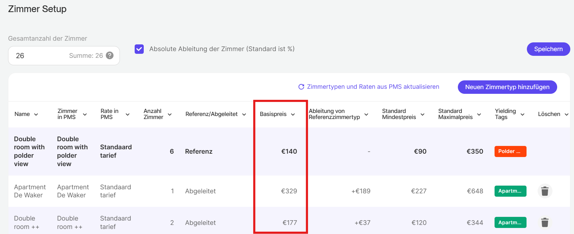574x234 pixels.
Task: Open Basispreis column dropdown arrow
Action: pyautogui.click(x=293, y=114)
